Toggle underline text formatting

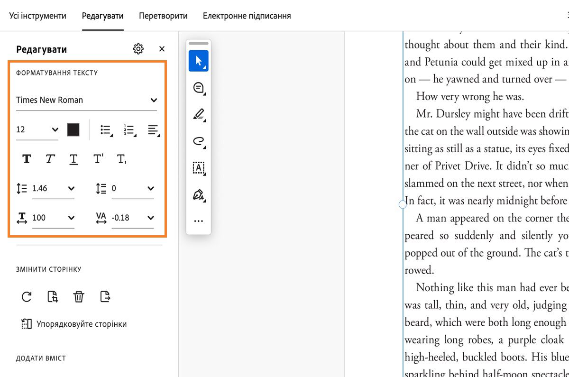click(x=73, y=159)
